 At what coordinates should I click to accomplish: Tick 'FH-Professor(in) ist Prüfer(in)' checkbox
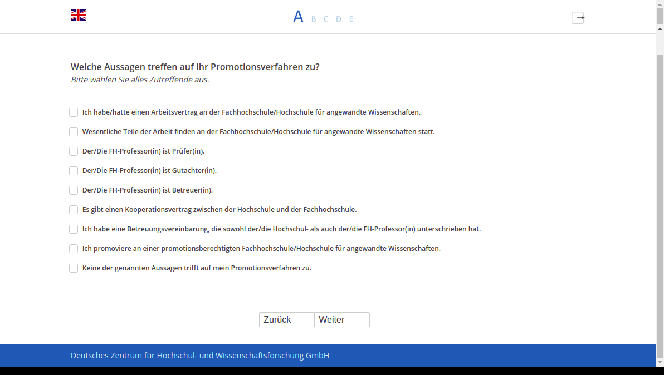74,151
